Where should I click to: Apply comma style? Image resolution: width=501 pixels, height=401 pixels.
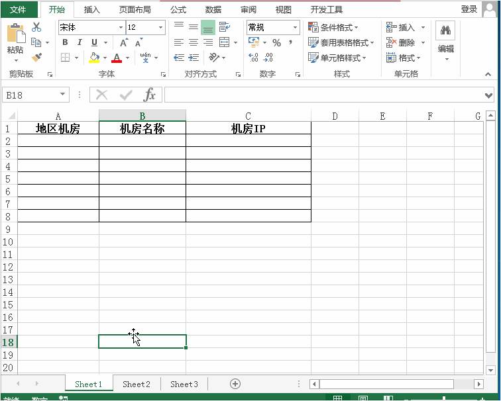click(290, 42)
